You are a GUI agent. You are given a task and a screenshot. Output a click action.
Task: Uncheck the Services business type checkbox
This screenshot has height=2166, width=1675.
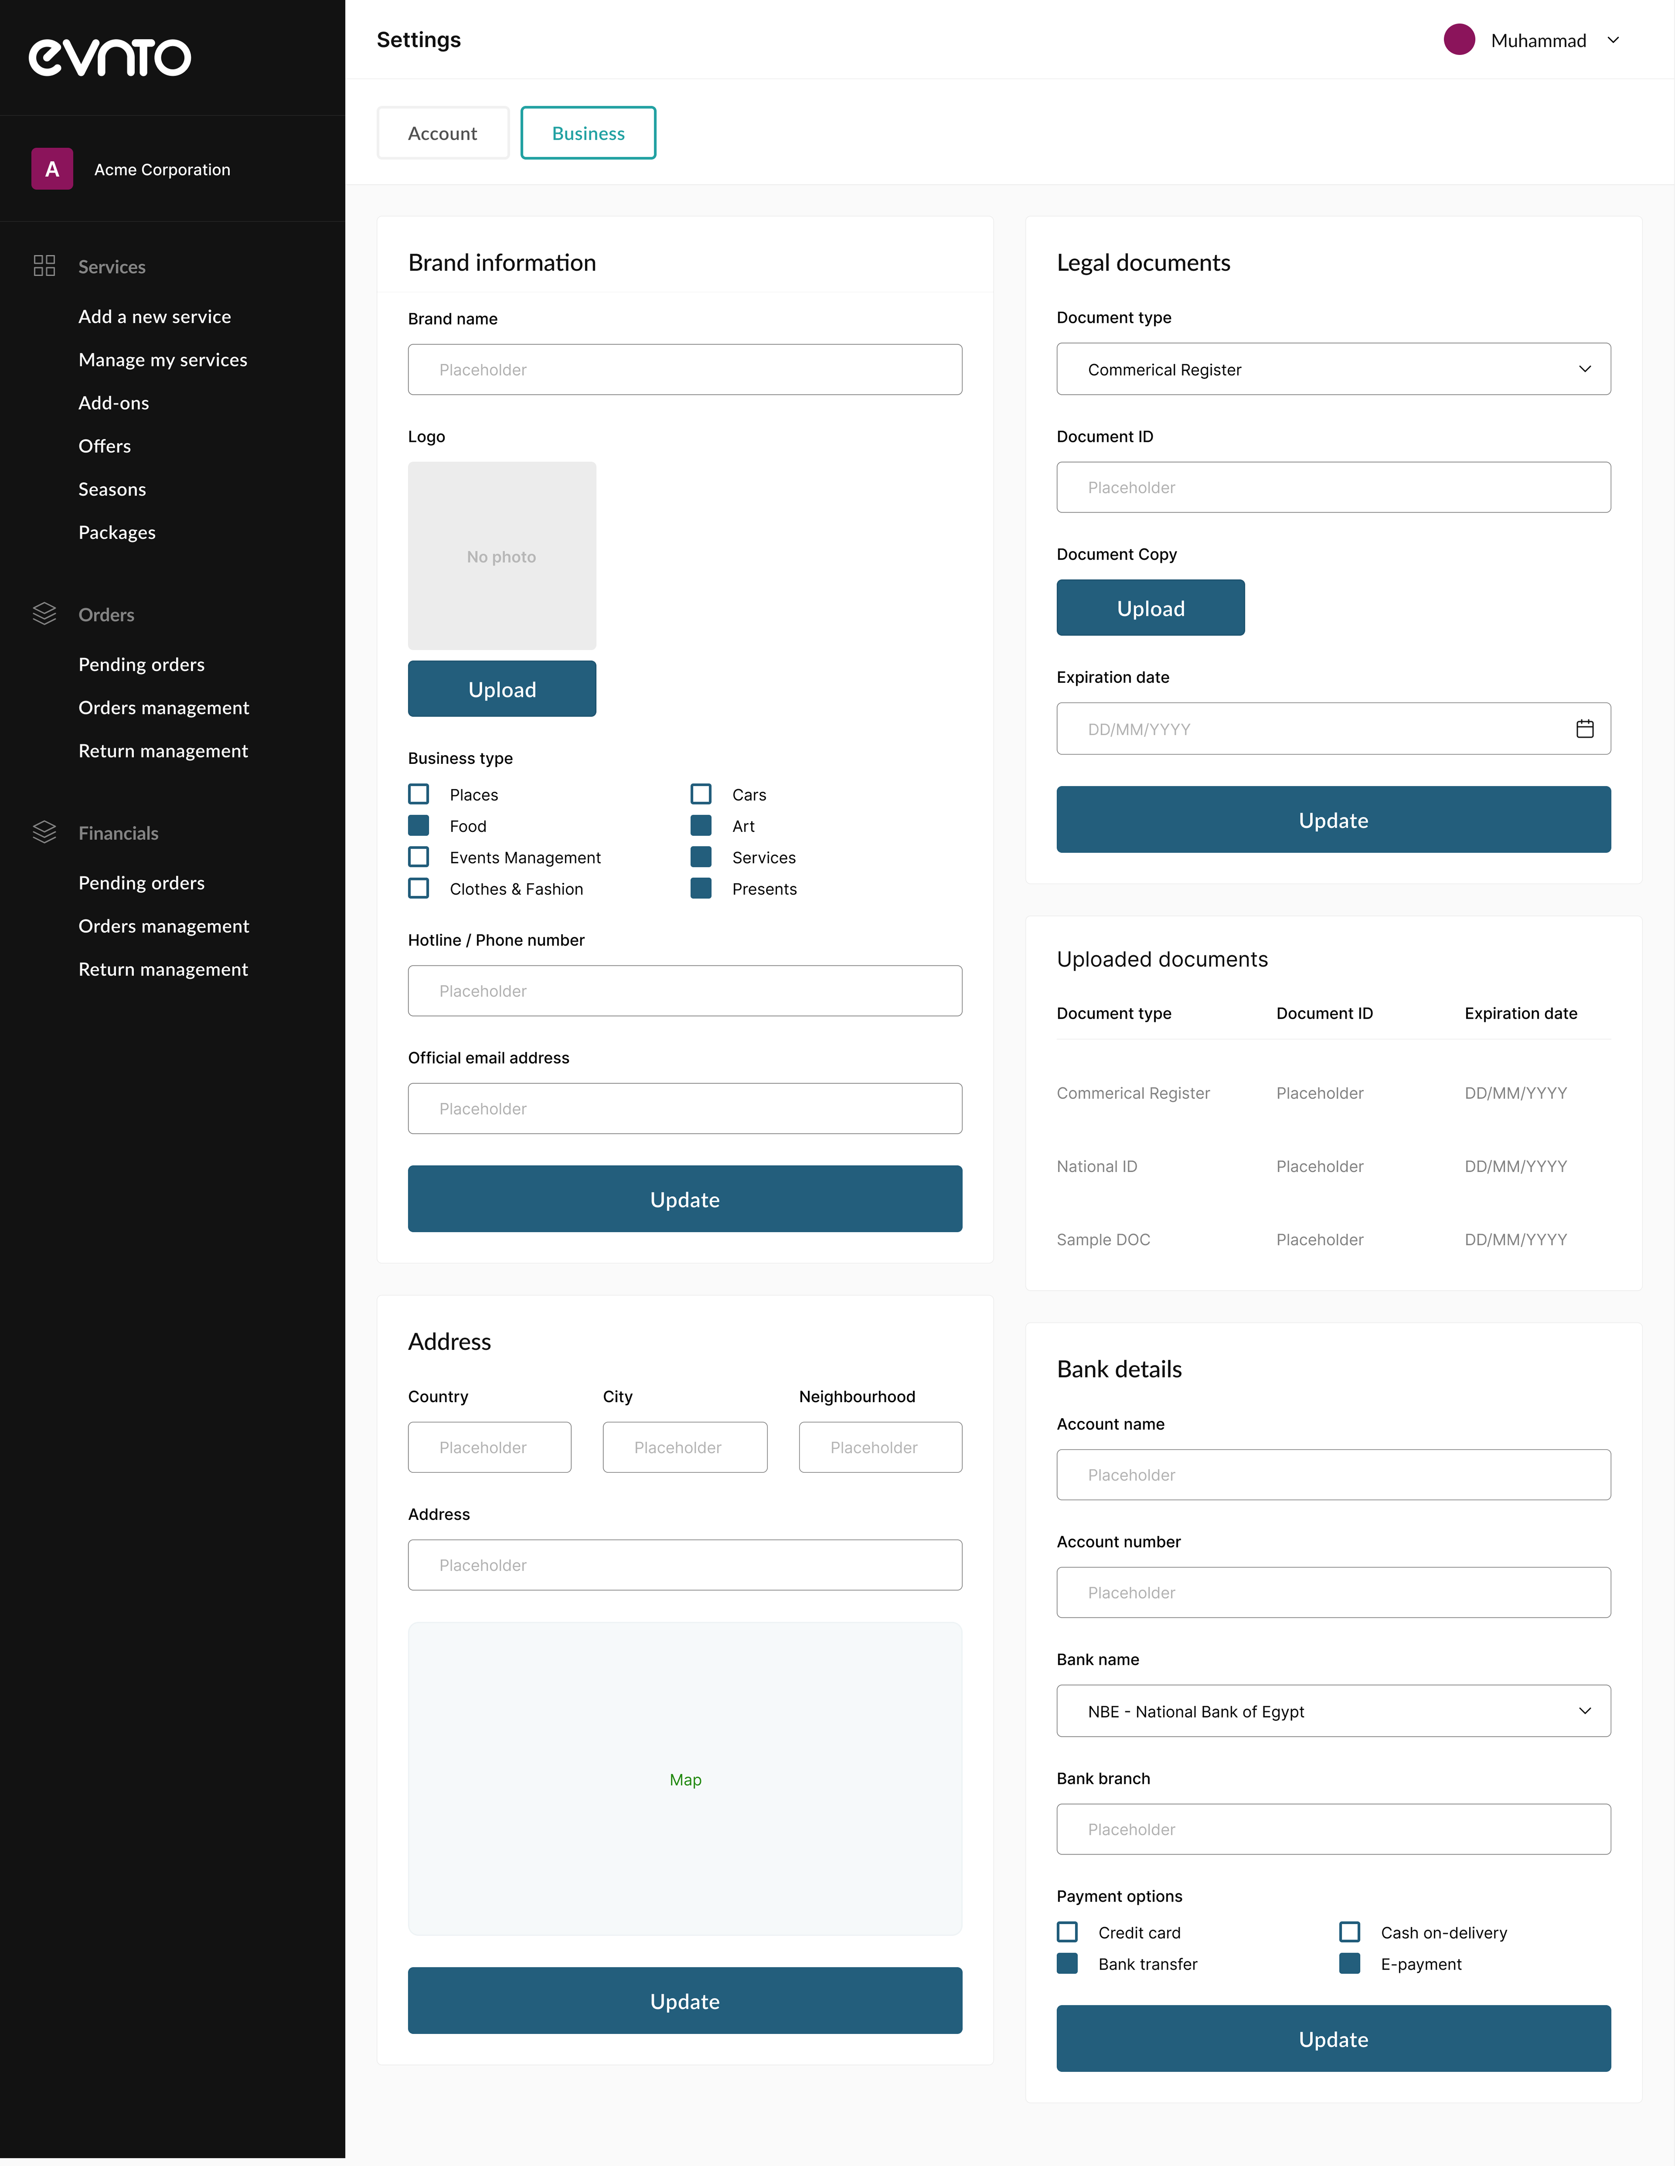click(701, 857)
